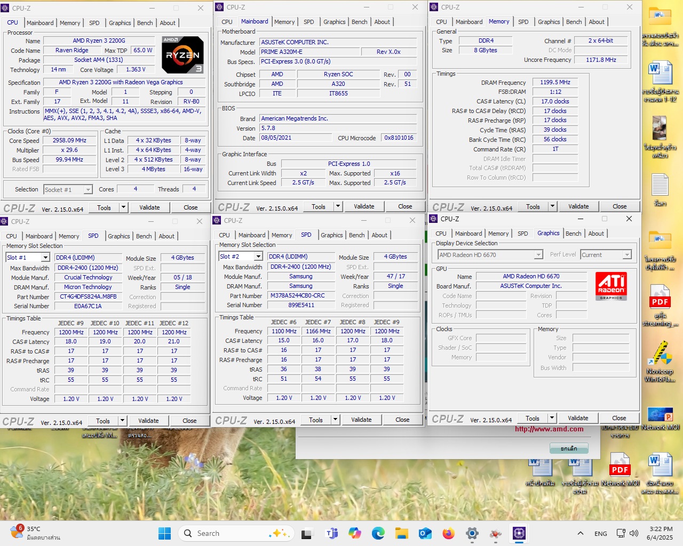Open the http://www.amd.com link
The width and height of the screenshot is (683, 546).
pyautogui.click(x=549, y=429)
